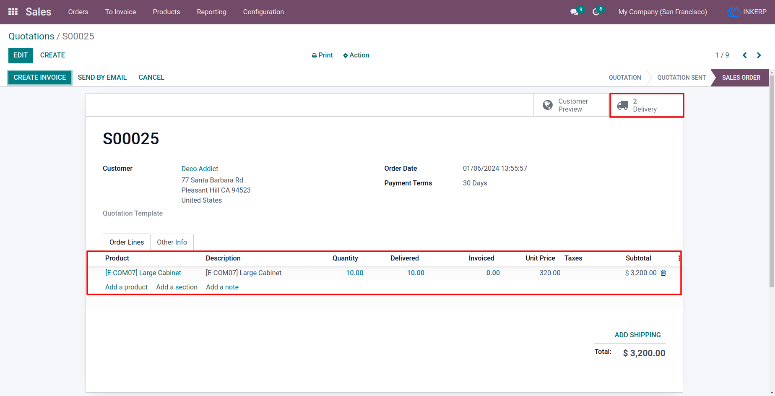Open the Configuration menu
Screen dimensions: 775x396
[x=263, y=12]
